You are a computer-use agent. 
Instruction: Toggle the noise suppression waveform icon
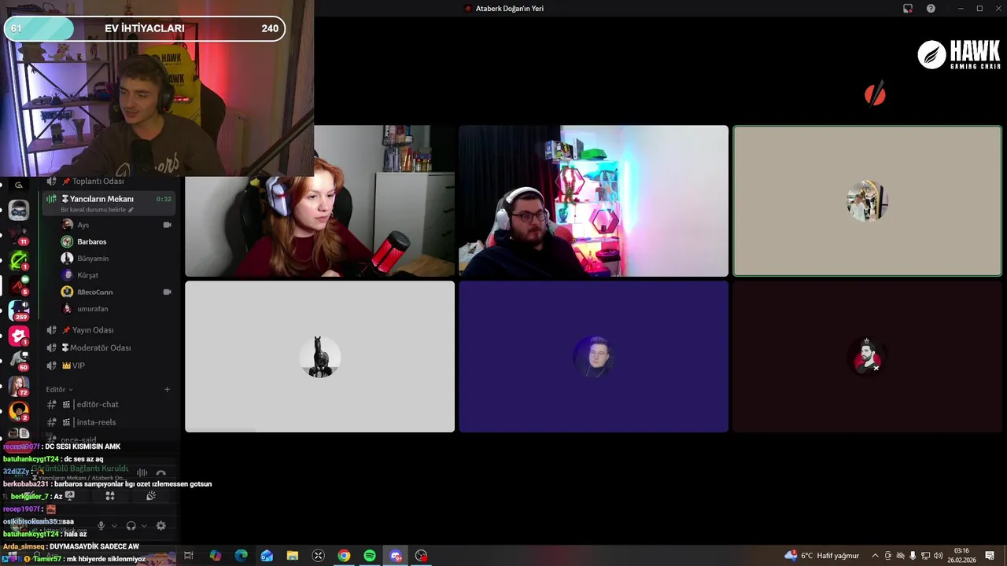[x=142, y=472]
